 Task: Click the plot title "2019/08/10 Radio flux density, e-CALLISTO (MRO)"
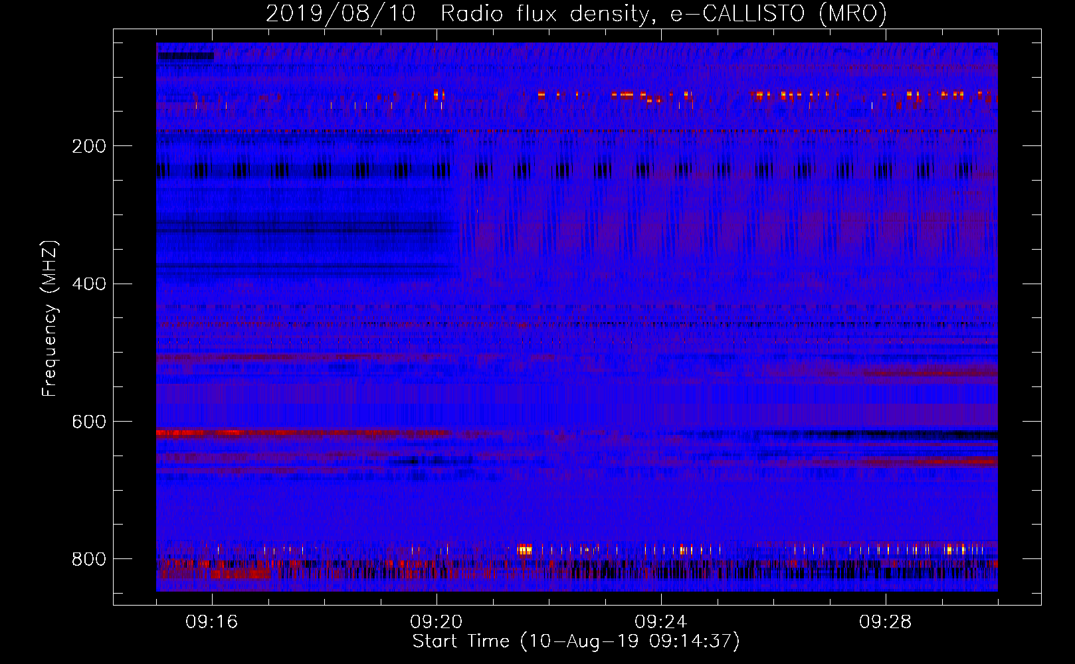(576, 14)
